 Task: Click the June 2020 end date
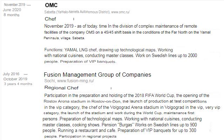pyautogui.click(x=12, y=10)
